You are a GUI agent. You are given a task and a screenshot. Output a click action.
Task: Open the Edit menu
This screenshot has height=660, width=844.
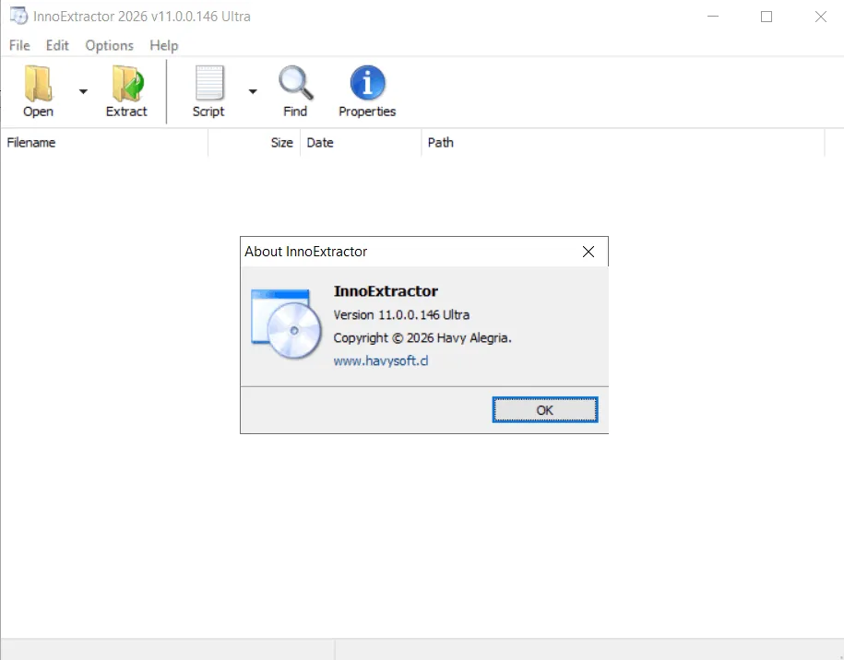(x=57, y=45)
